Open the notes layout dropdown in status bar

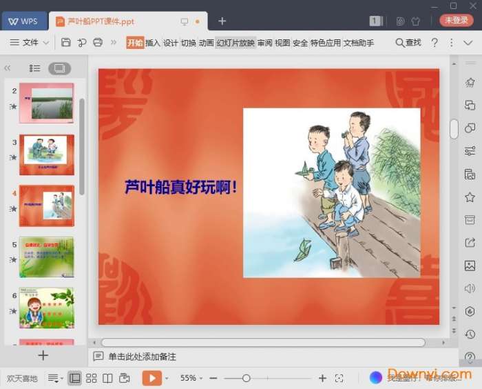coord(55,378)
